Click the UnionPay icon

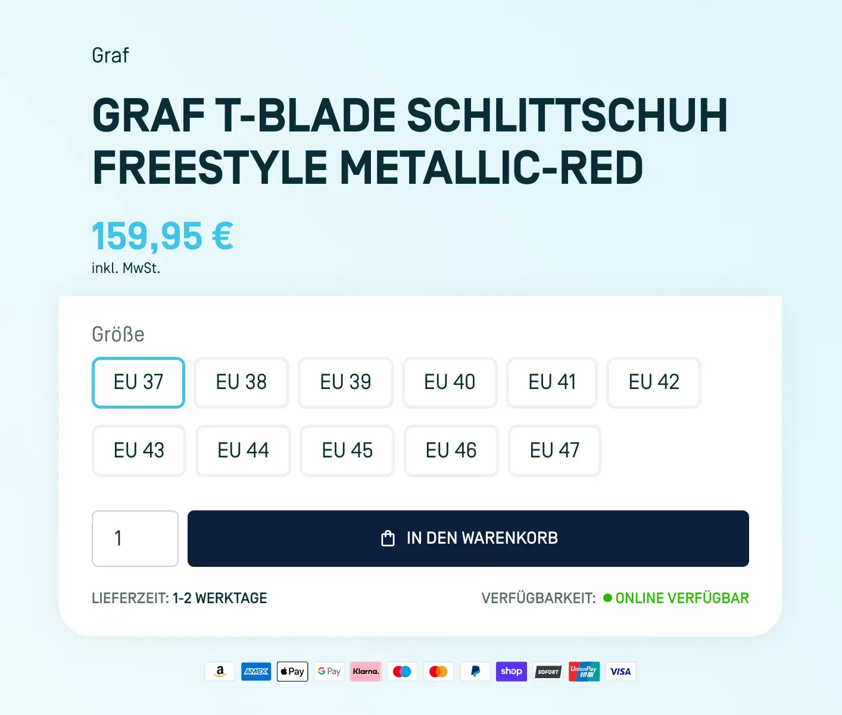pos(584,672)
